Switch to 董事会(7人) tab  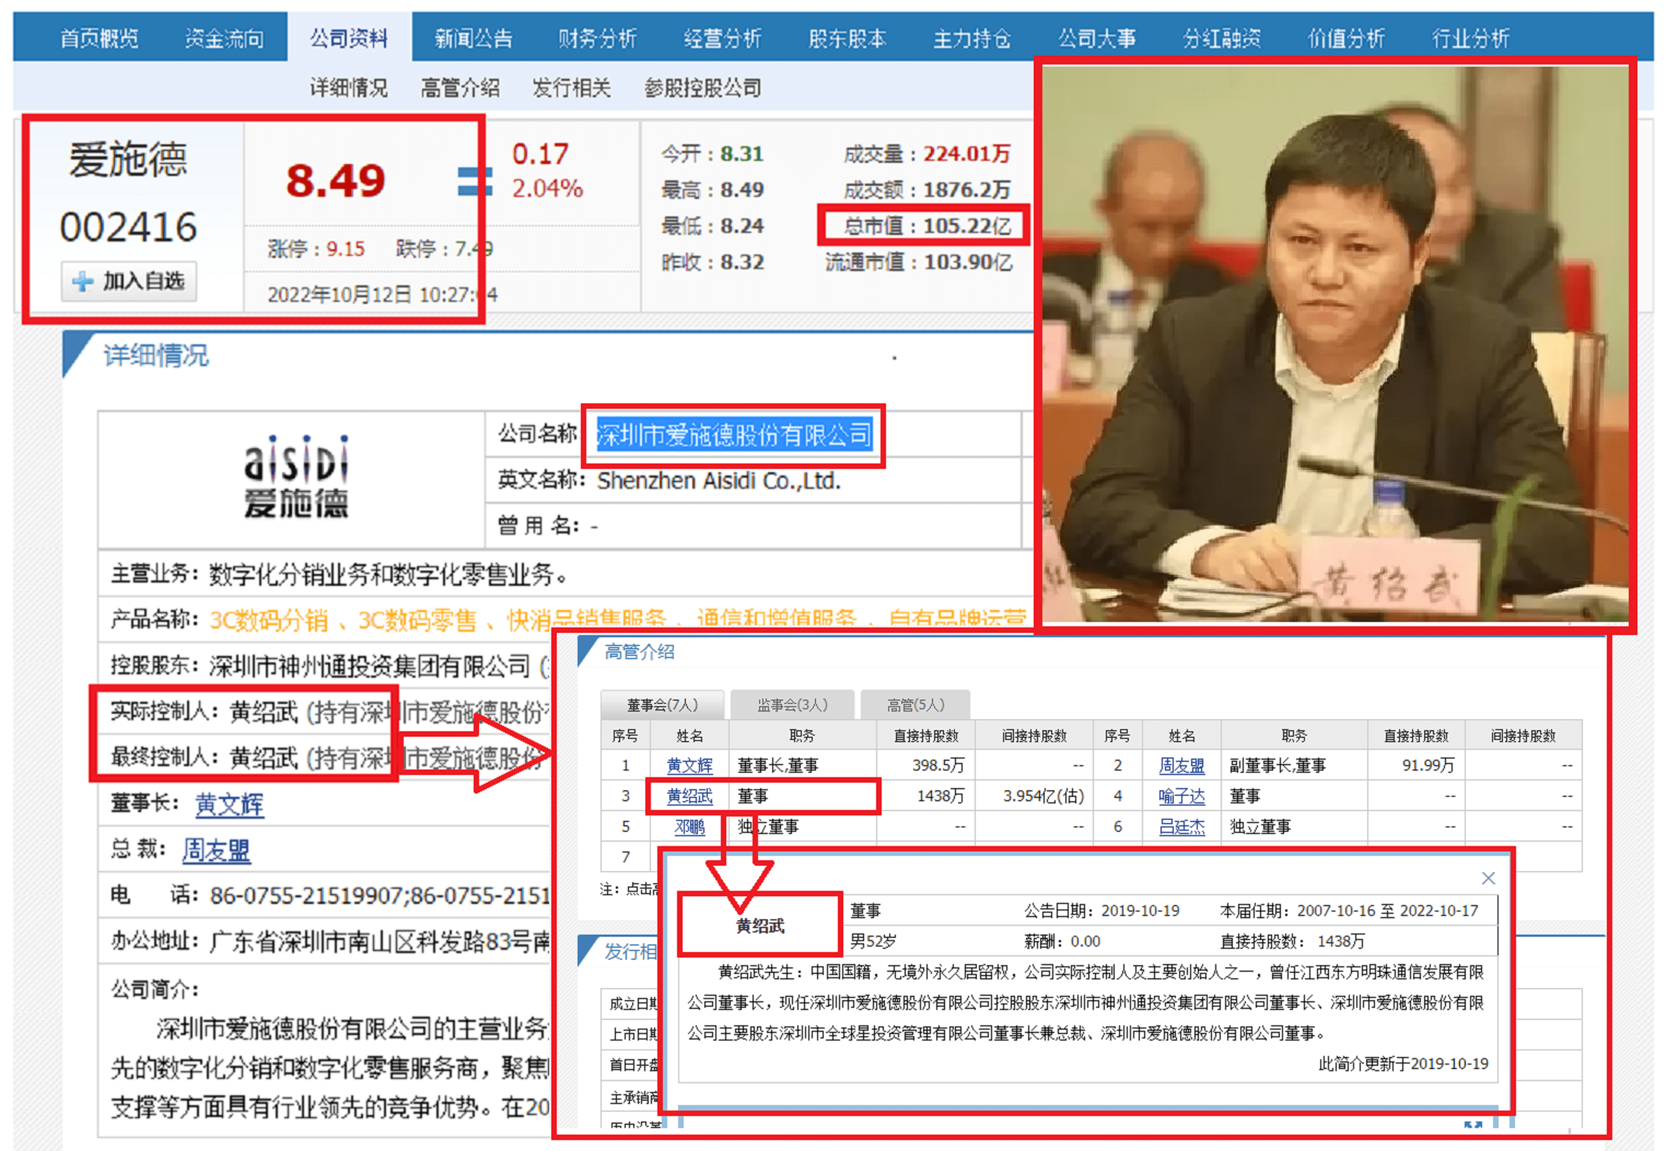click(x=662, y=704)
